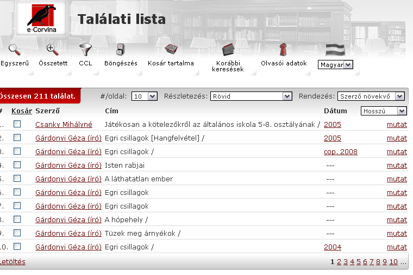Click the Böngészés menu label
Image resolution: width=413 pixels, height=275 pixels.
[121, 63]
